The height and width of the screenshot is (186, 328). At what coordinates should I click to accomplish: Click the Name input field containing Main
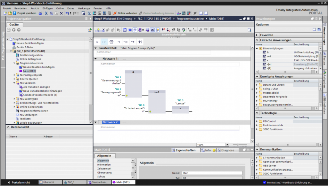tap(212, 173)
